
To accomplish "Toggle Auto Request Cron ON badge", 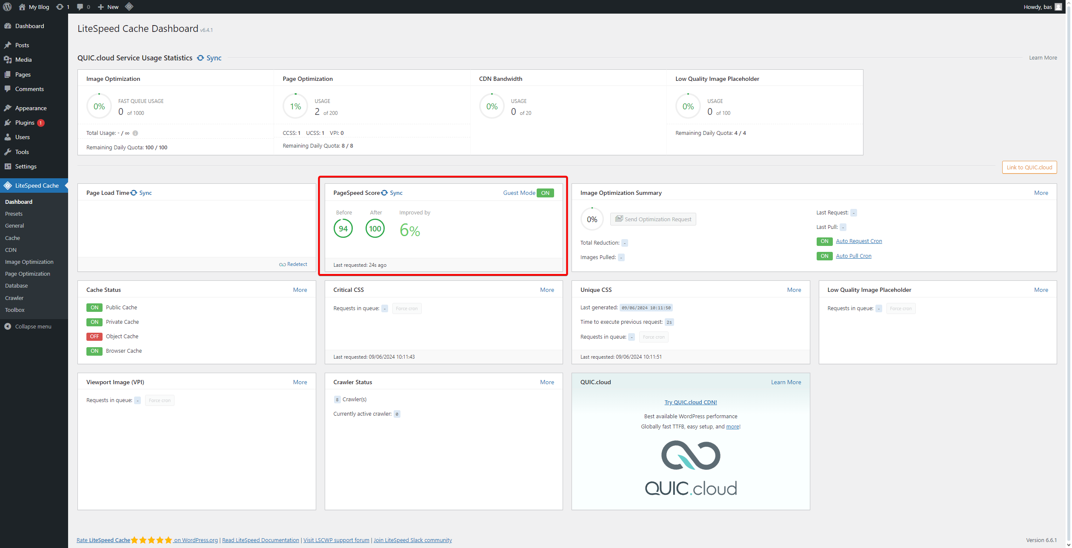I will point(824,241).
